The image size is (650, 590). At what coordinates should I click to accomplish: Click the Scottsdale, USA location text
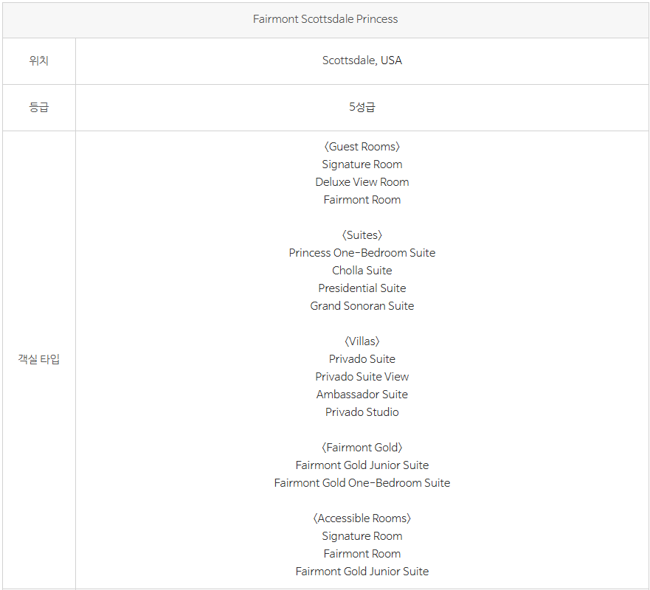(x=362, y=60)
